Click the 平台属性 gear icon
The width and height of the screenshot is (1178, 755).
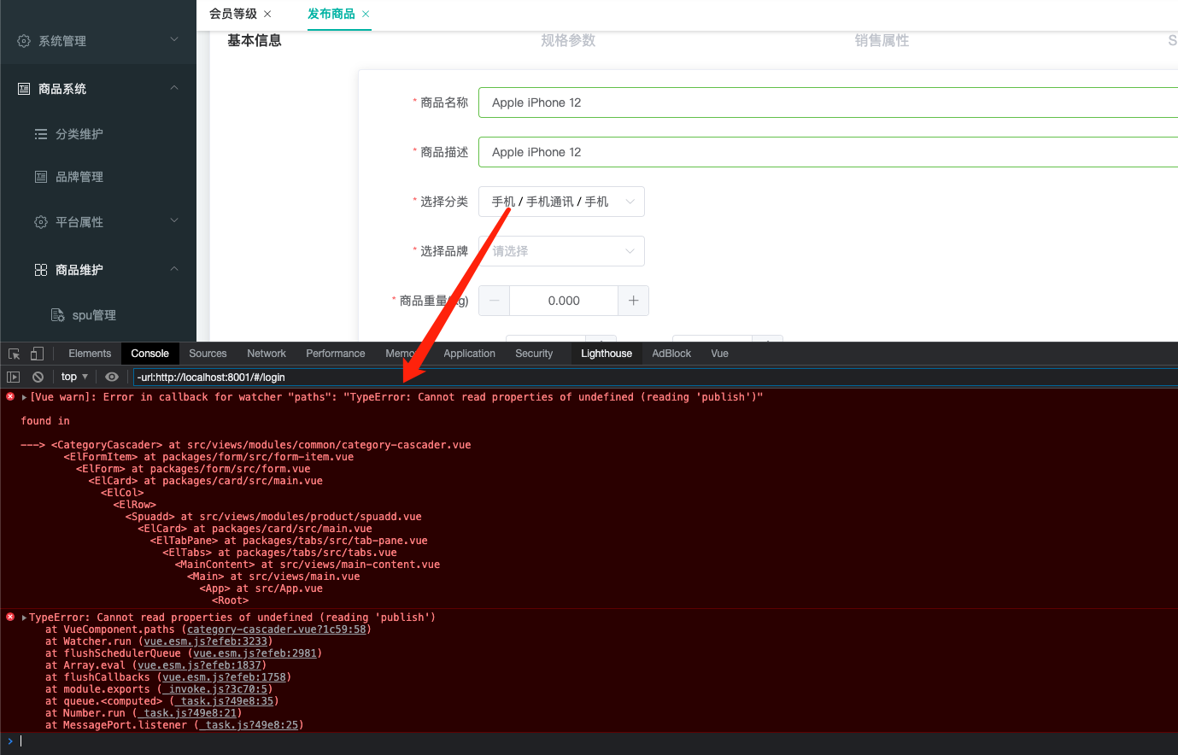[41, 222]
